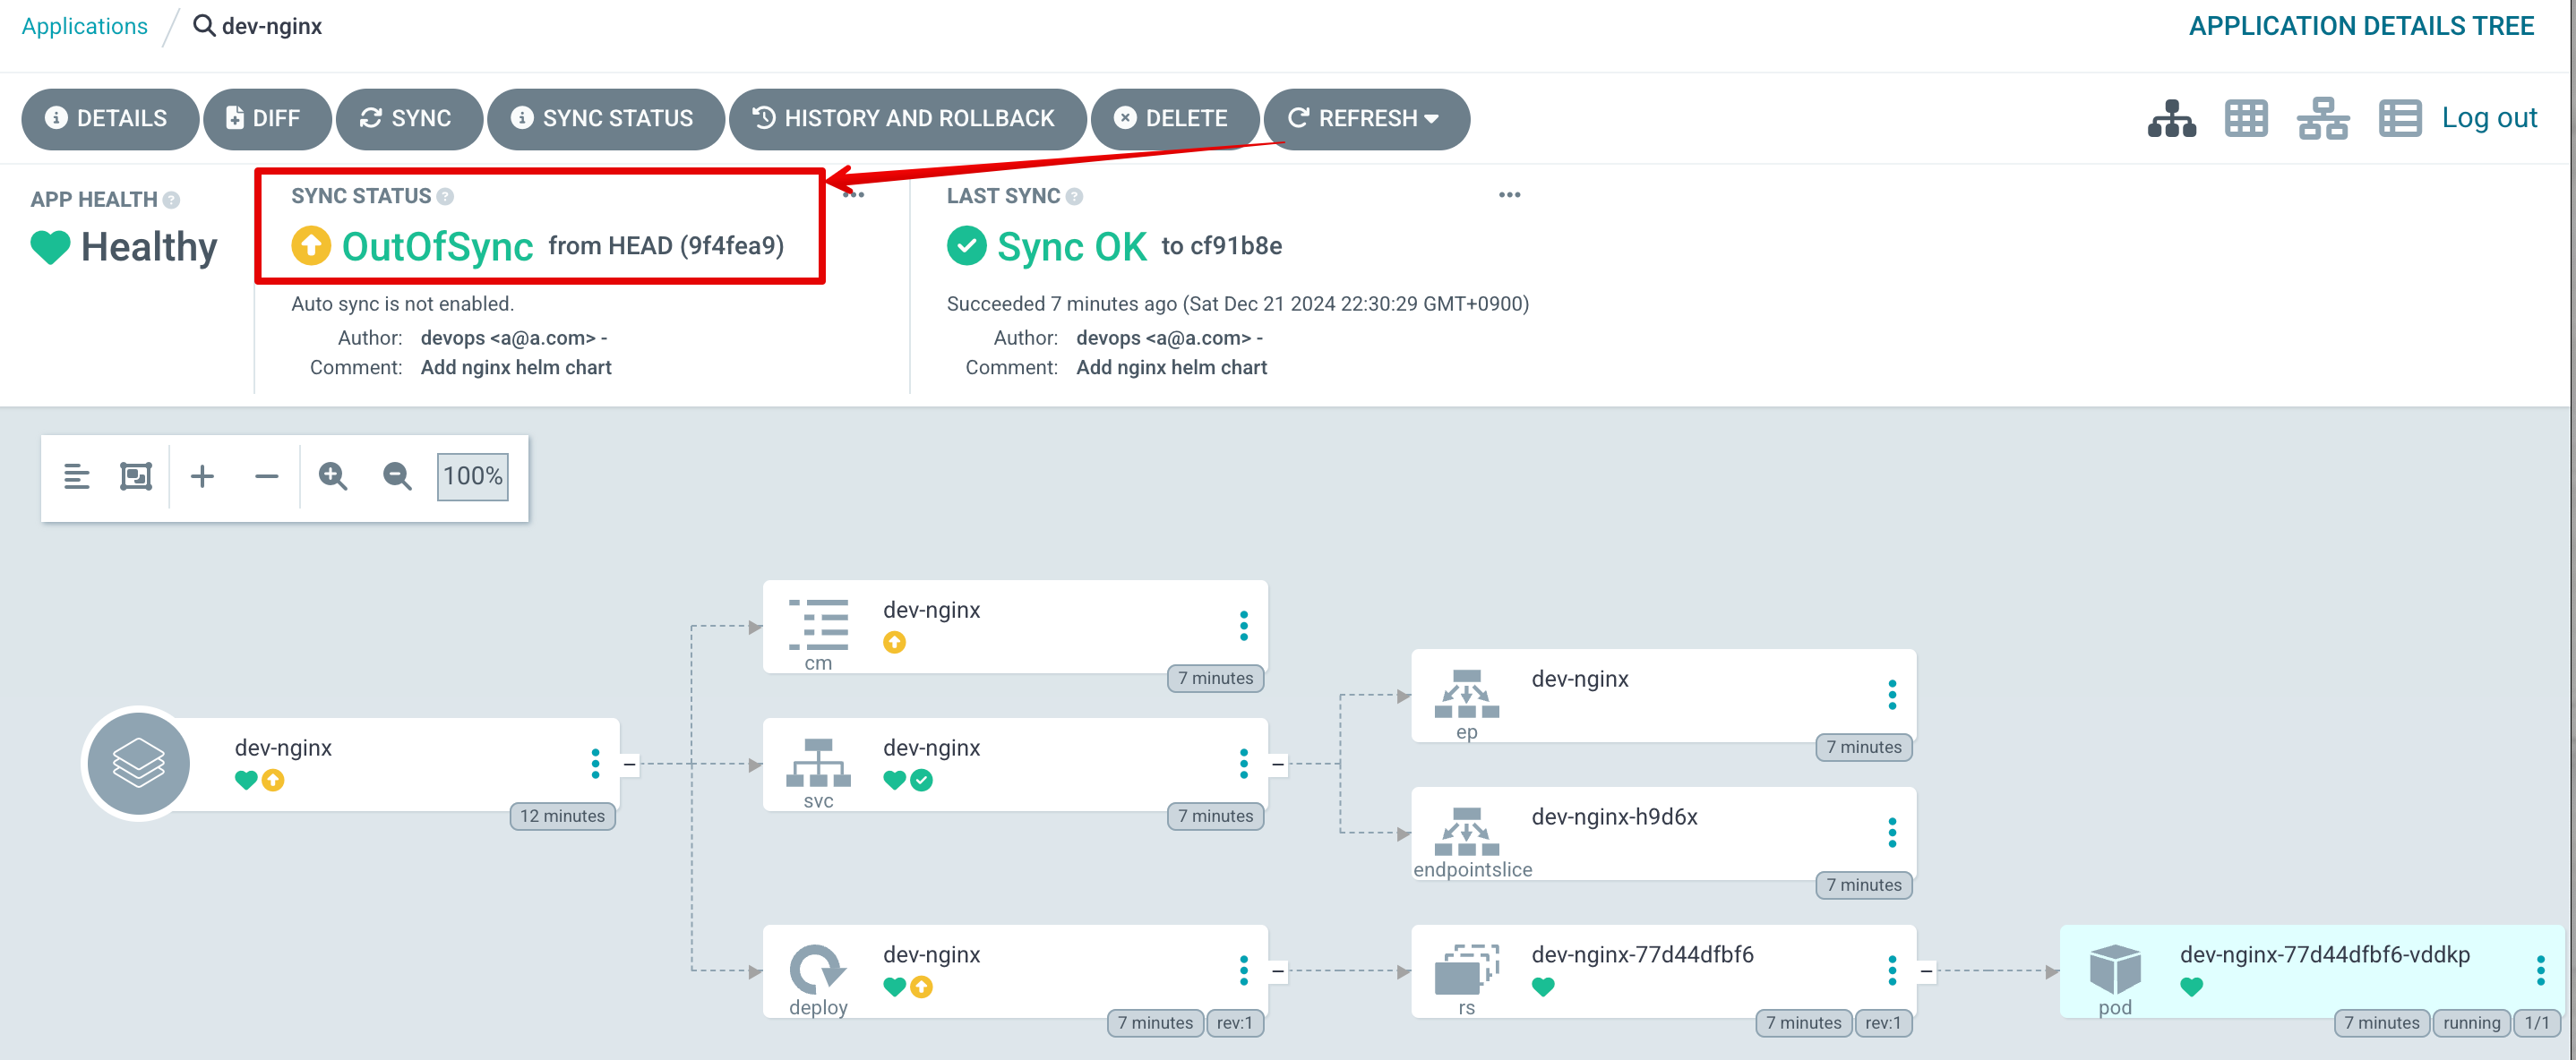Open SYNC STATUS details
The width and height of the screenshot is (2576, 1060).
coord(605,118)
